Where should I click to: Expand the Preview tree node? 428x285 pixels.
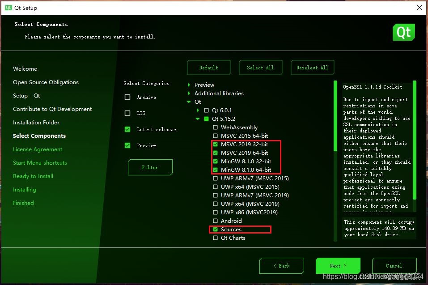189,85
